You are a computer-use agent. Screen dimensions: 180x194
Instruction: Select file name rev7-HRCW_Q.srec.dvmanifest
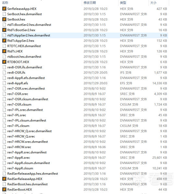(29, 131)
